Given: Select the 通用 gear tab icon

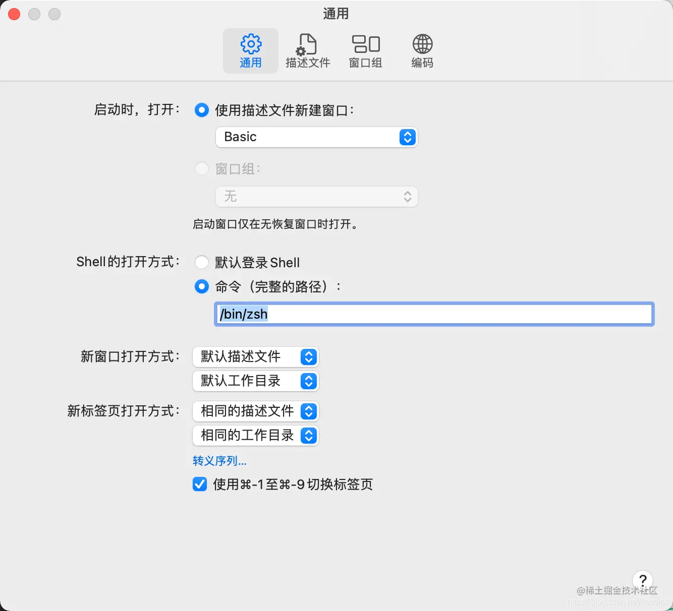Looking at the screenshot, I should 251,44.
